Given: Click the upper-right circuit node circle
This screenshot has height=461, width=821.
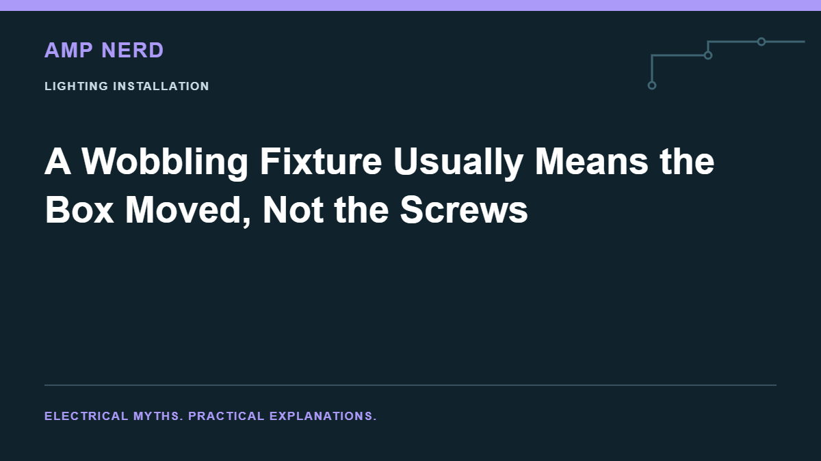Looking at the screenshot, I should point(761,42).
